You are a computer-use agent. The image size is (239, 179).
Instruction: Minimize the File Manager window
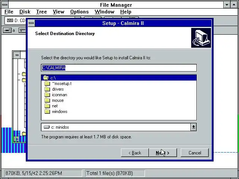pyautogui.click(x=227, y=5)
